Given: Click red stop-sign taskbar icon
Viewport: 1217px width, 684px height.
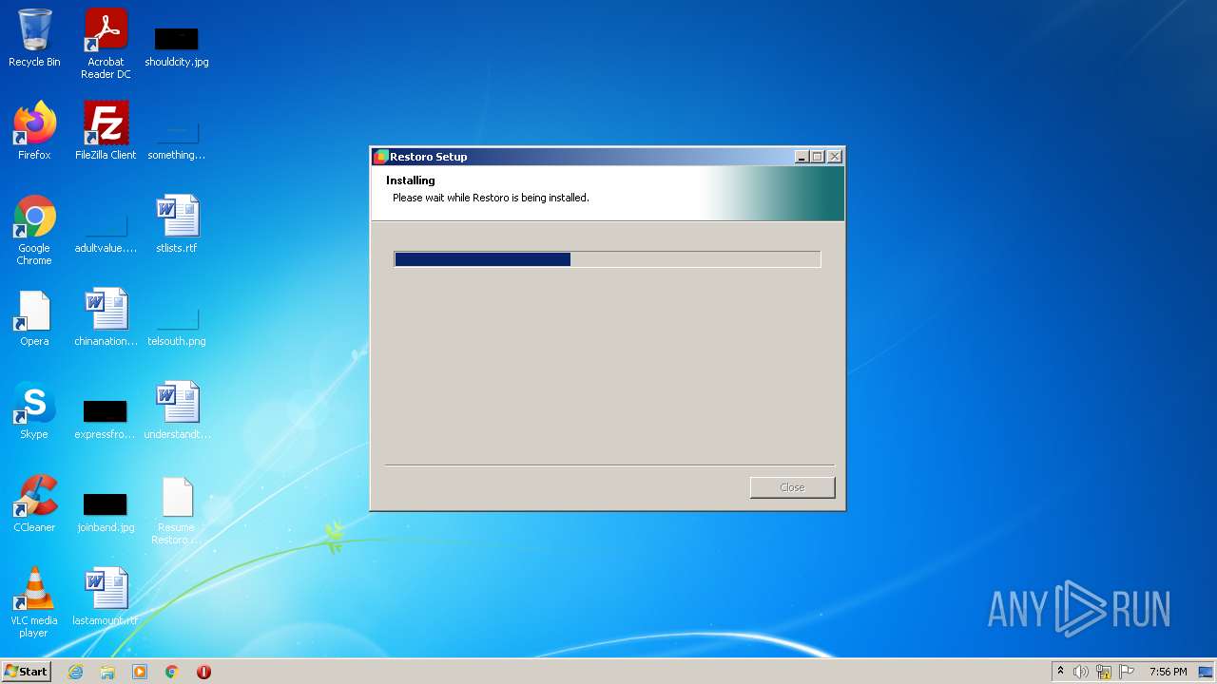Looking at the screenshot, I should [203, 672].
